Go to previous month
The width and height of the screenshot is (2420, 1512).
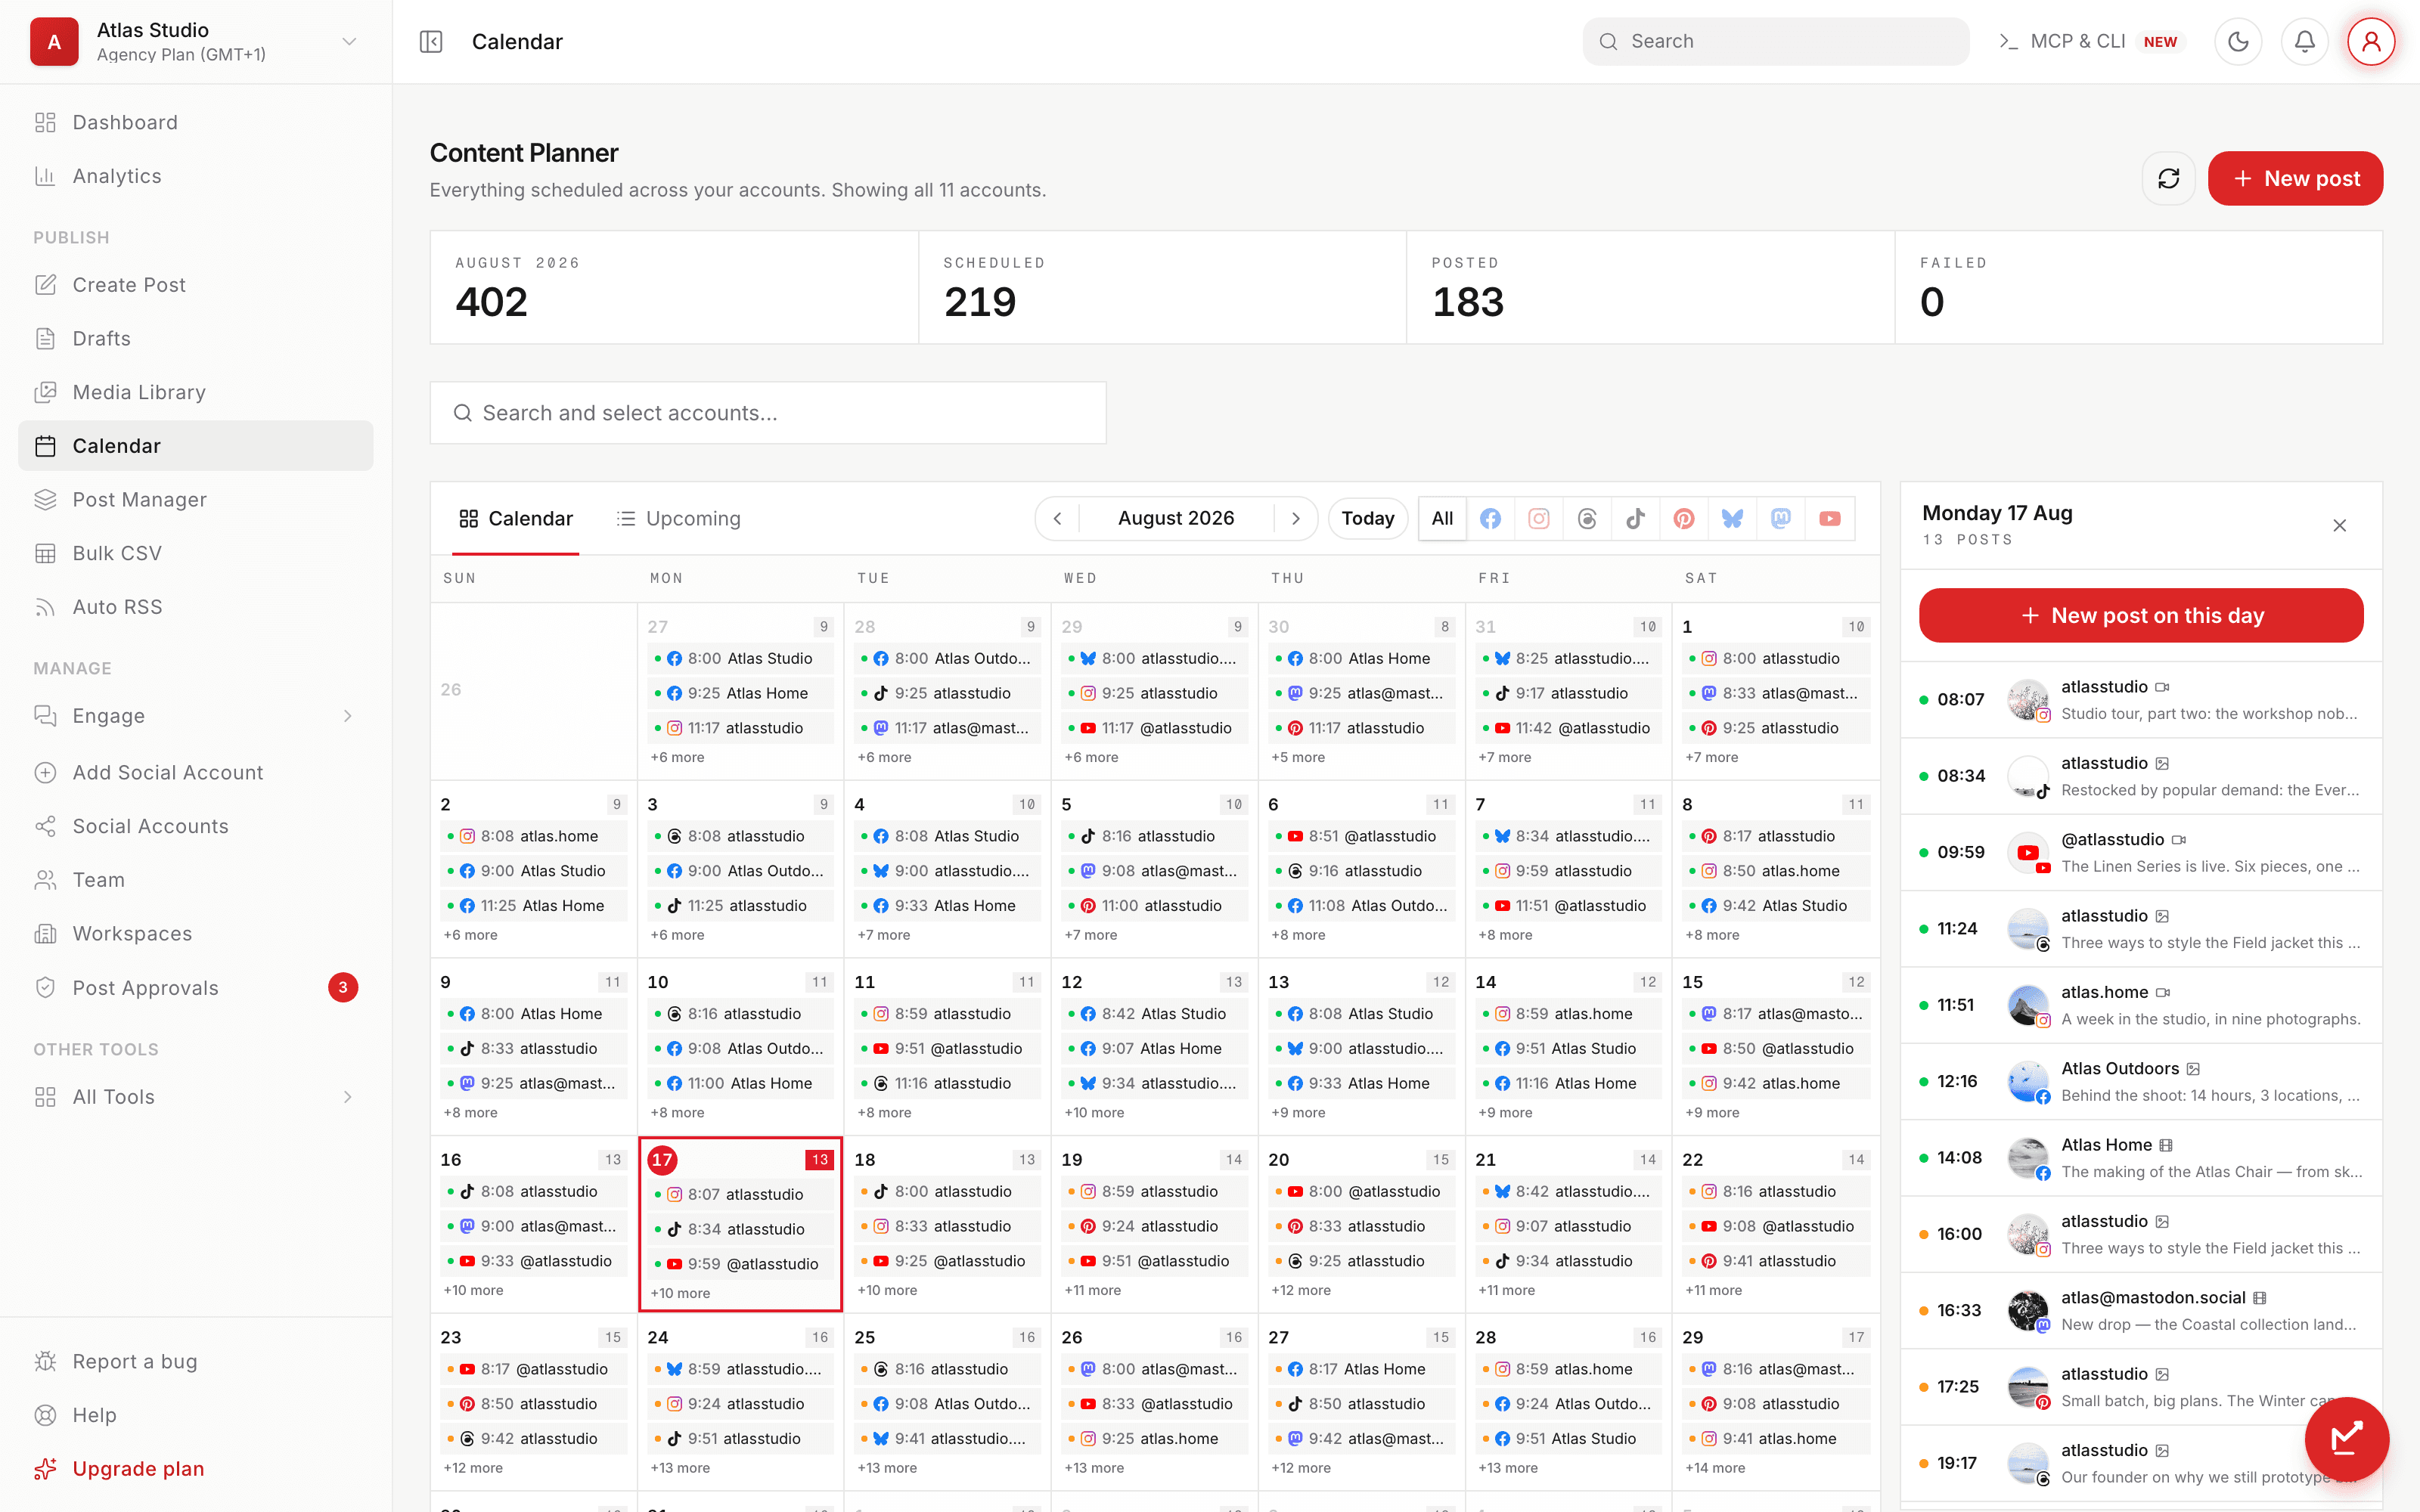pyautogui.click(x=1057, y=518)
